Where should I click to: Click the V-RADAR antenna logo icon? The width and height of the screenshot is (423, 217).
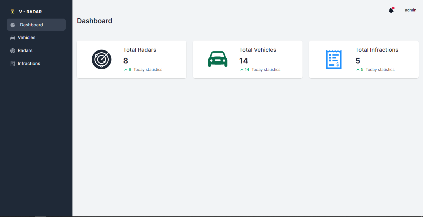tap(12, 11)
